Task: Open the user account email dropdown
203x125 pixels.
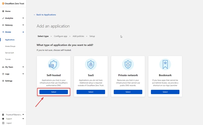Action: (23, 115)
